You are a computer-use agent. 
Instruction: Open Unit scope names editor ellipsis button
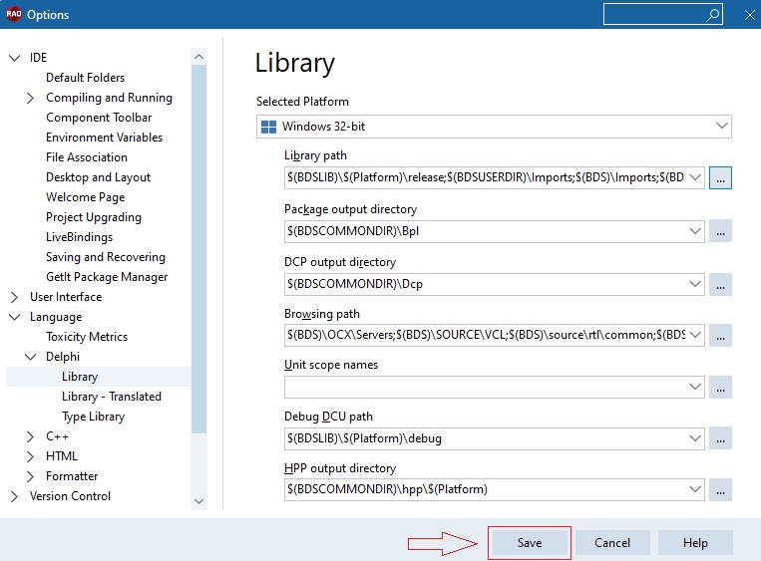click(720, 387)
